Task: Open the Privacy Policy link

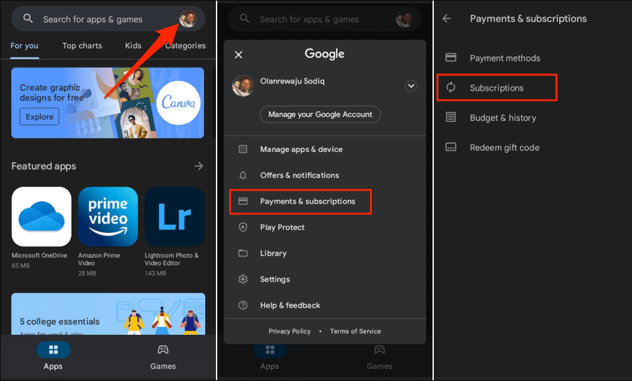Action: click(289, 331)
